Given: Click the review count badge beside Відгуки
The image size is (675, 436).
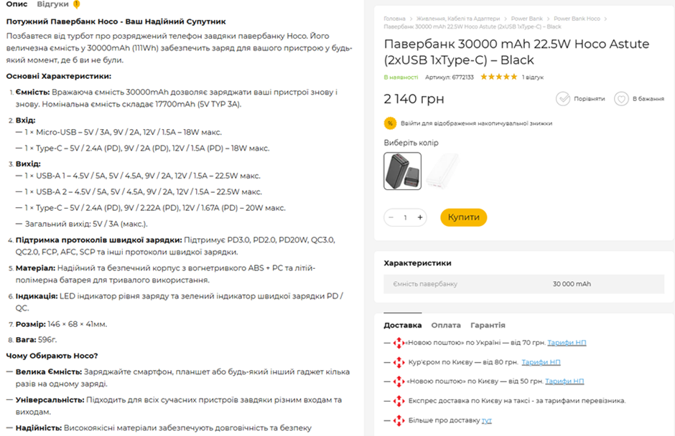Looking at the screenshot, I should [x=76, y=4].
